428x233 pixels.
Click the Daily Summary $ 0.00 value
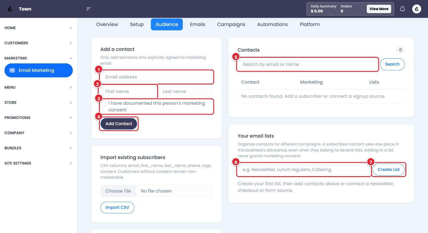pos(317,11)
